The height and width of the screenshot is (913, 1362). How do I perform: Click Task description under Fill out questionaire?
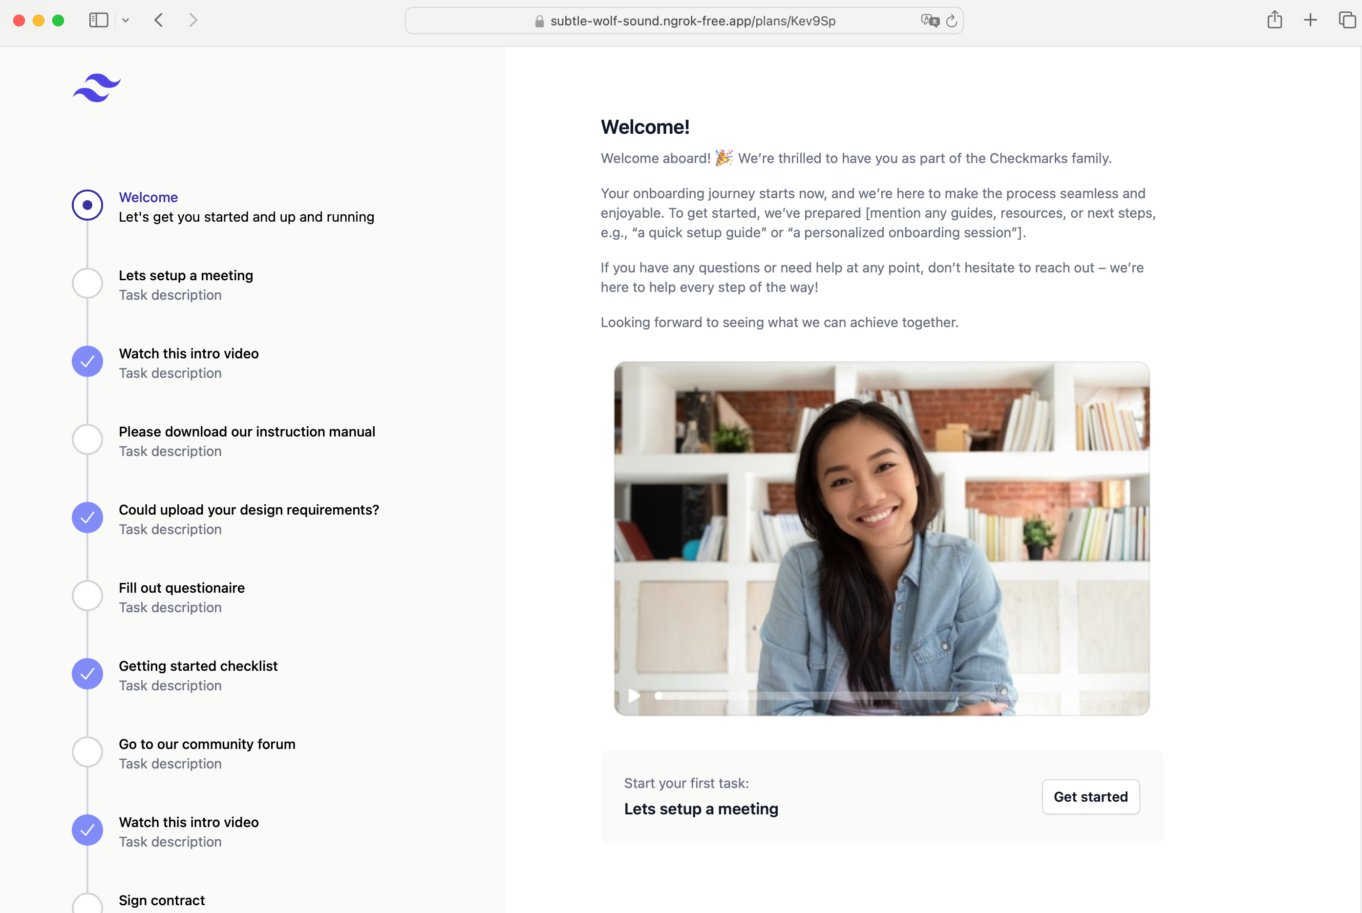(170, 607)
